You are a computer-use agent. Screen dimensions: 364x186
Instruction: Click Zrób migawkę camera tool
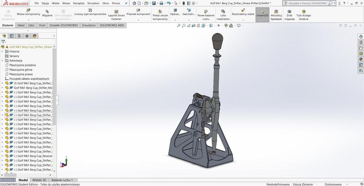(289, 15)
